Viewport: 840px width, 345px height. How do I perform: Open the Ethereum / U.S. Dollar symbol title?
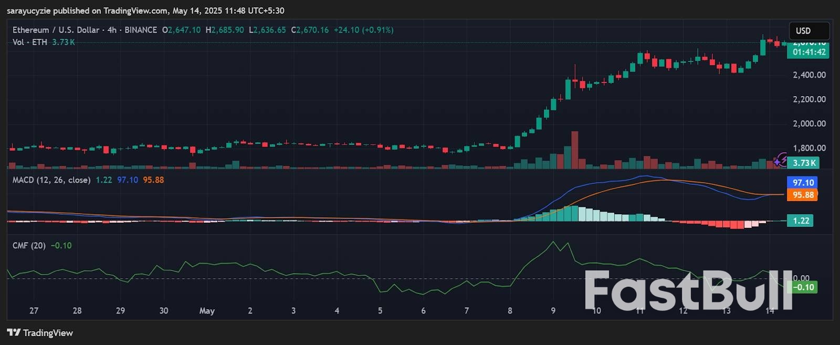coord(57,30)
